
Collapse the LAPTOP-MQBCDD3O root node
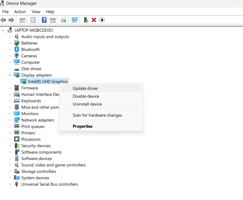[x=3, y=30]
